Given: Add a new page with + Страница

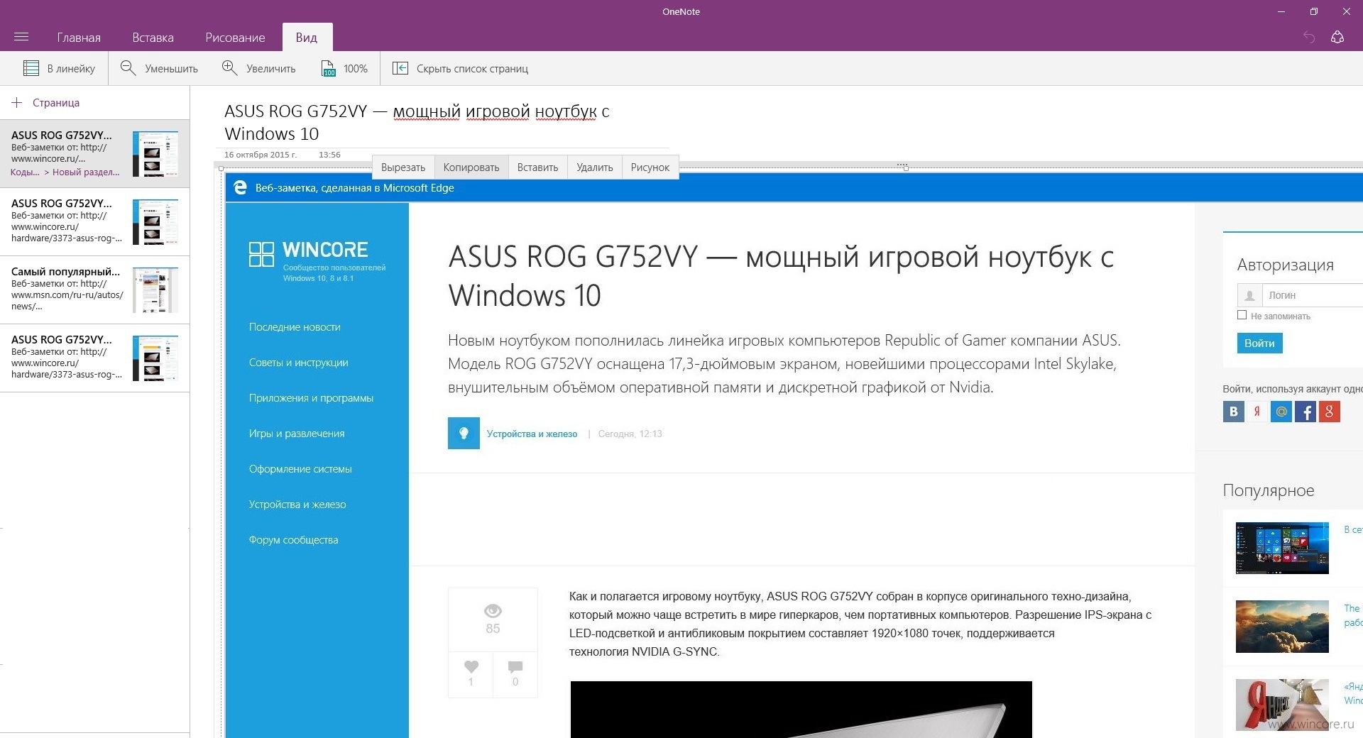Looking at the screenshot, I should pyautogui.click(x=46, y=103).
